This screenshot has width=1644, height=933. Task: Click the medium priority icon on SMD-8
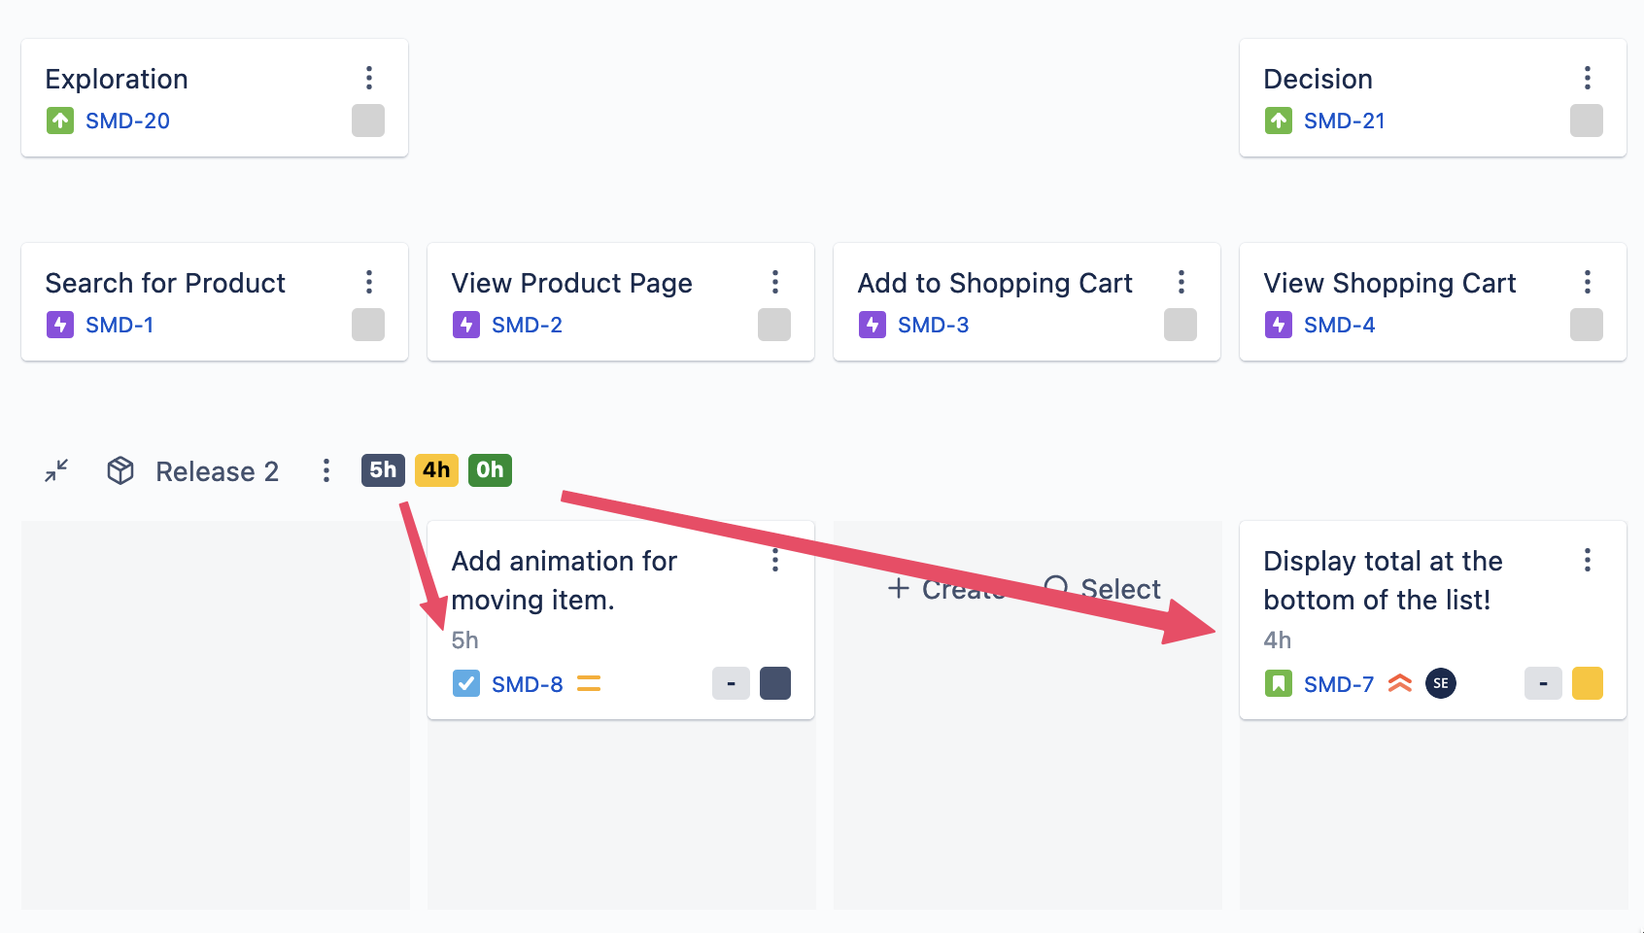tap(589, 684)
